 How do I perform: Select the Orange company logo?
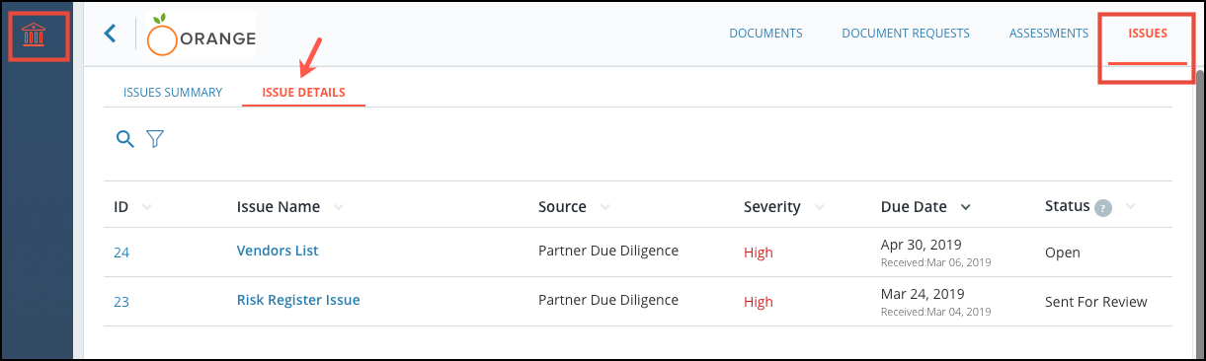(201, 36)
